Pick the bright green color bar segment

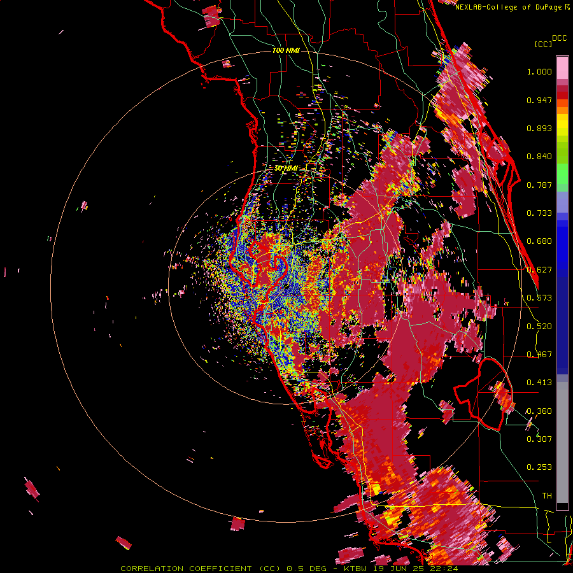[562, 174]
